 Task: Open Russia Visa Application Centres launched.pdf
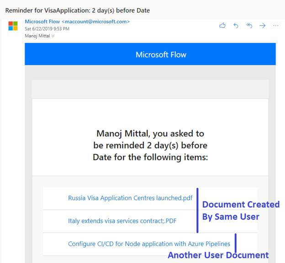tap(130, 198)
